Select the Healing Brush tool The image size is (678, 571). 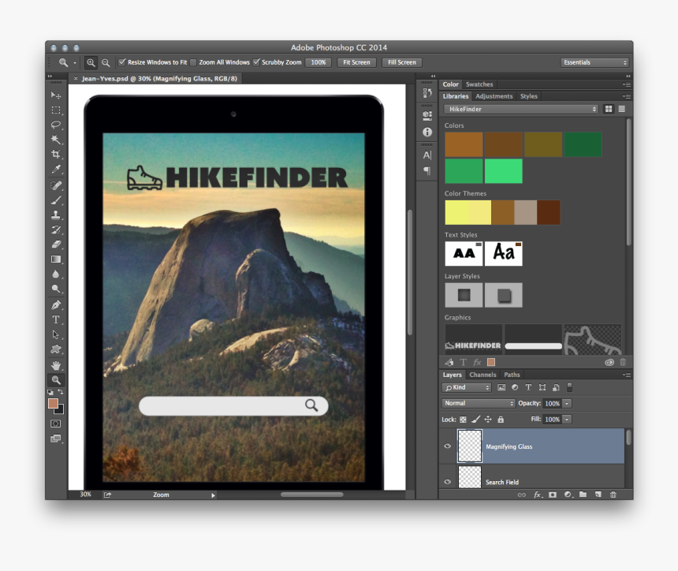pyautogui.click(x=56, y=185)
